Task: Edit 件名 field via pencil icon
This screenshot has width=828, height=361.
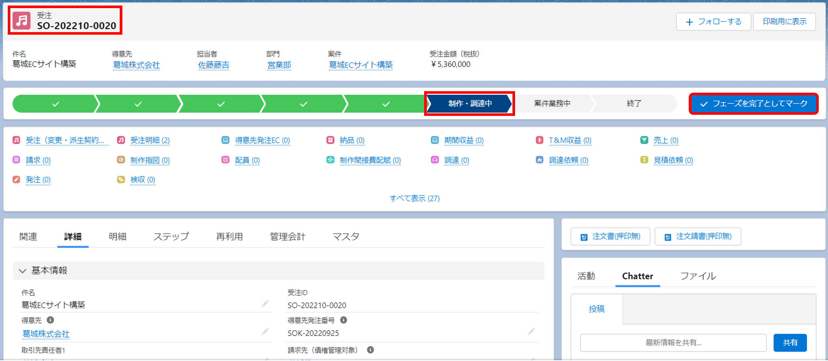Action: (265, 304)
